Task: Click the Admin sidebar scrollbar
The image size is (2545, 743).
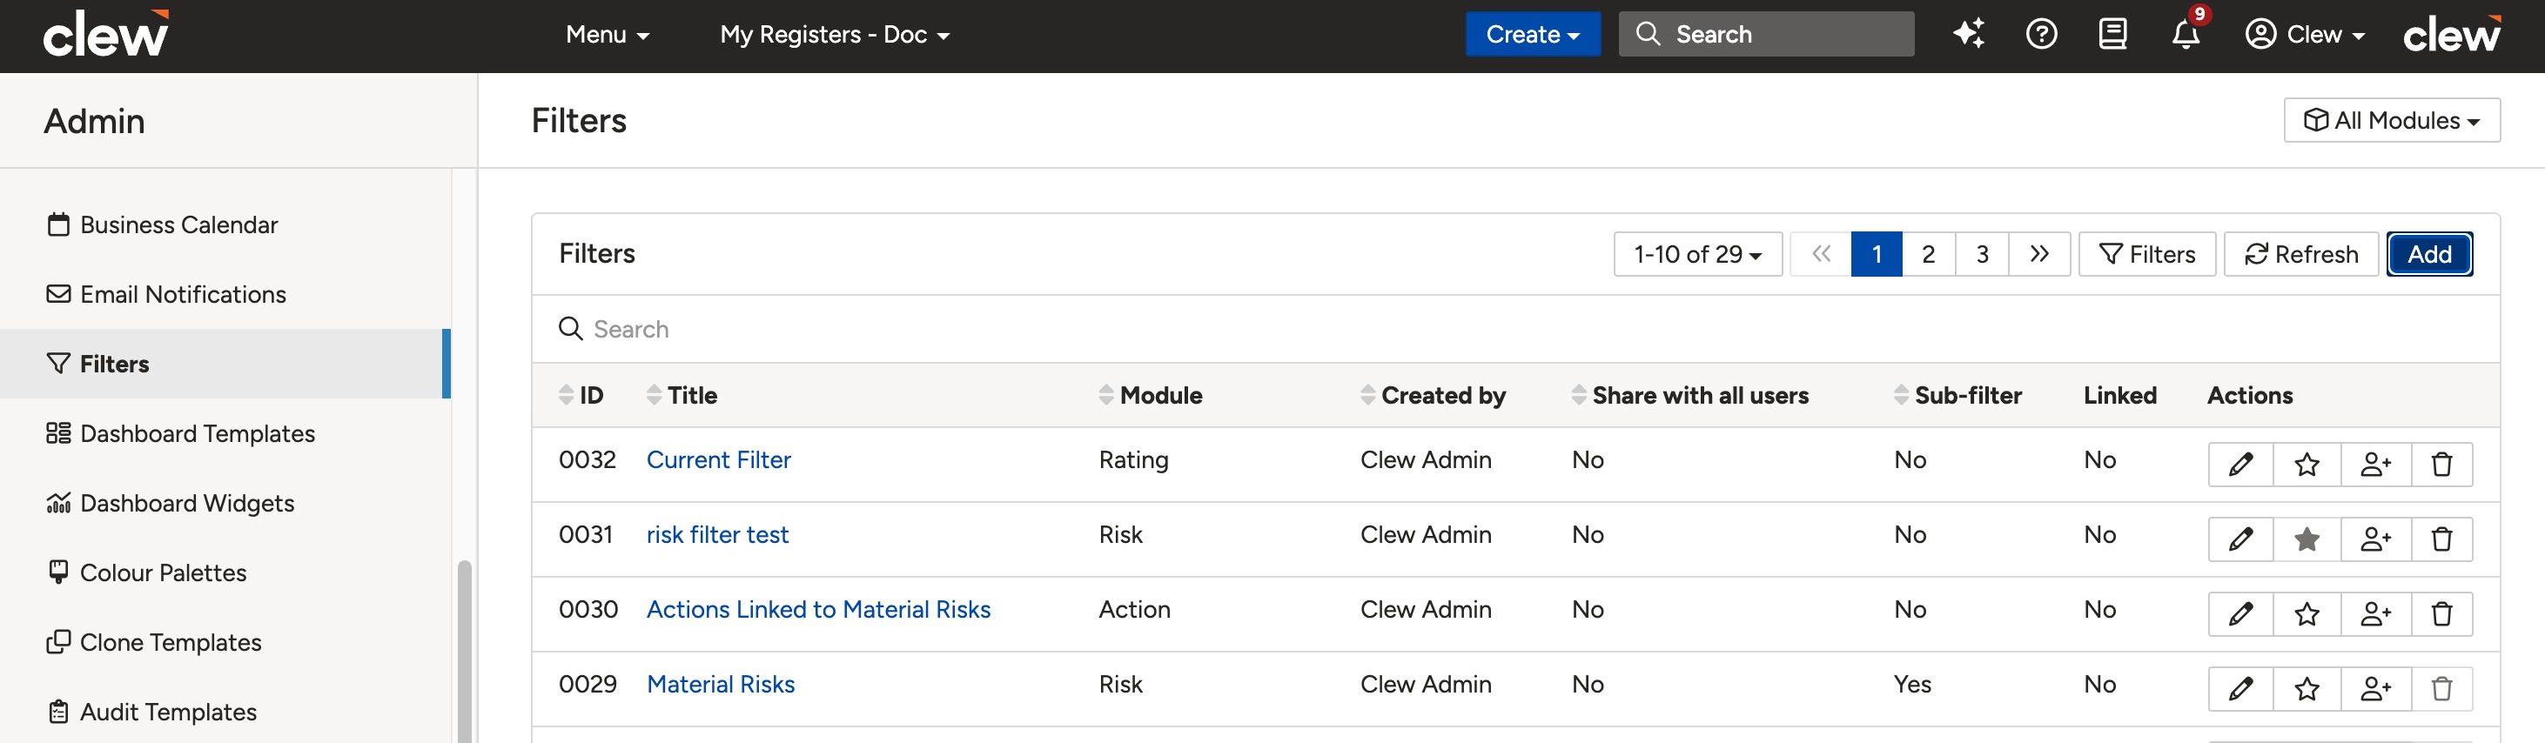Action: point(463,653)
